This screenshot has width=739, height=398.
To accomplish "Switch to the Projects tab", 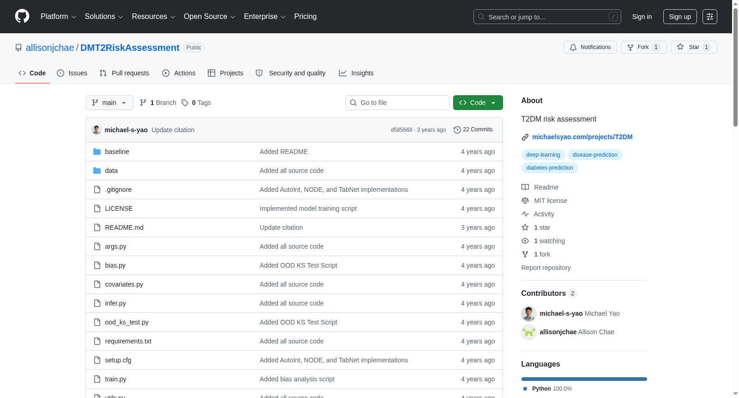I will [225, 73].
